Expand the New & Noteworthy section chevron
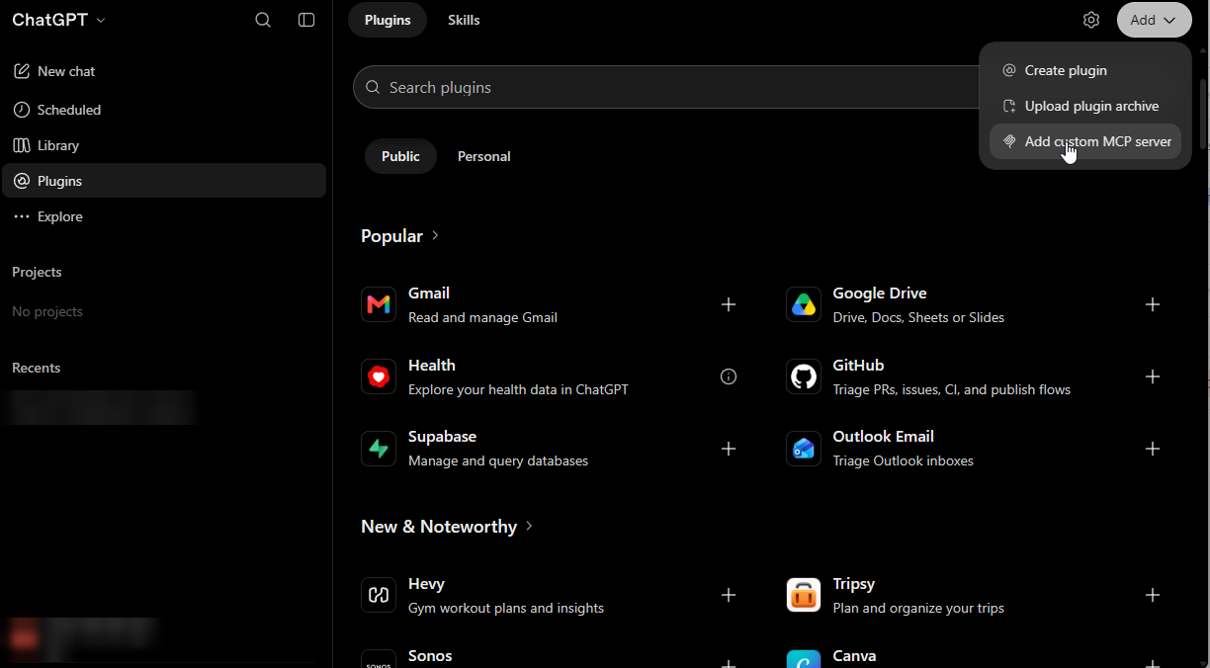The height and width of the screenshot is (668, 1210). tap(529, 527)
